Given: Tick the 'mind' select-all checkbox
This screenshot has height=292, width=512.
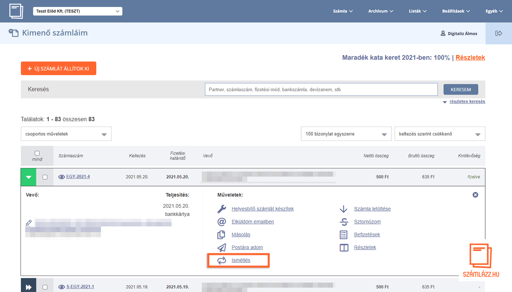Looking at the screenshot, I should [x=37, y=153].
